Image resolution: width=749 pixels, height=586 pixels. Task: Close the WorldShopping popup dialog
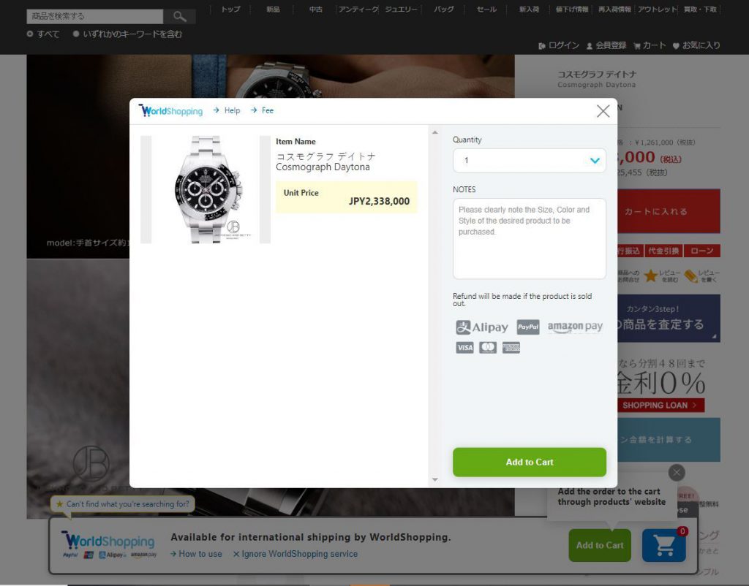pos(603,111)
